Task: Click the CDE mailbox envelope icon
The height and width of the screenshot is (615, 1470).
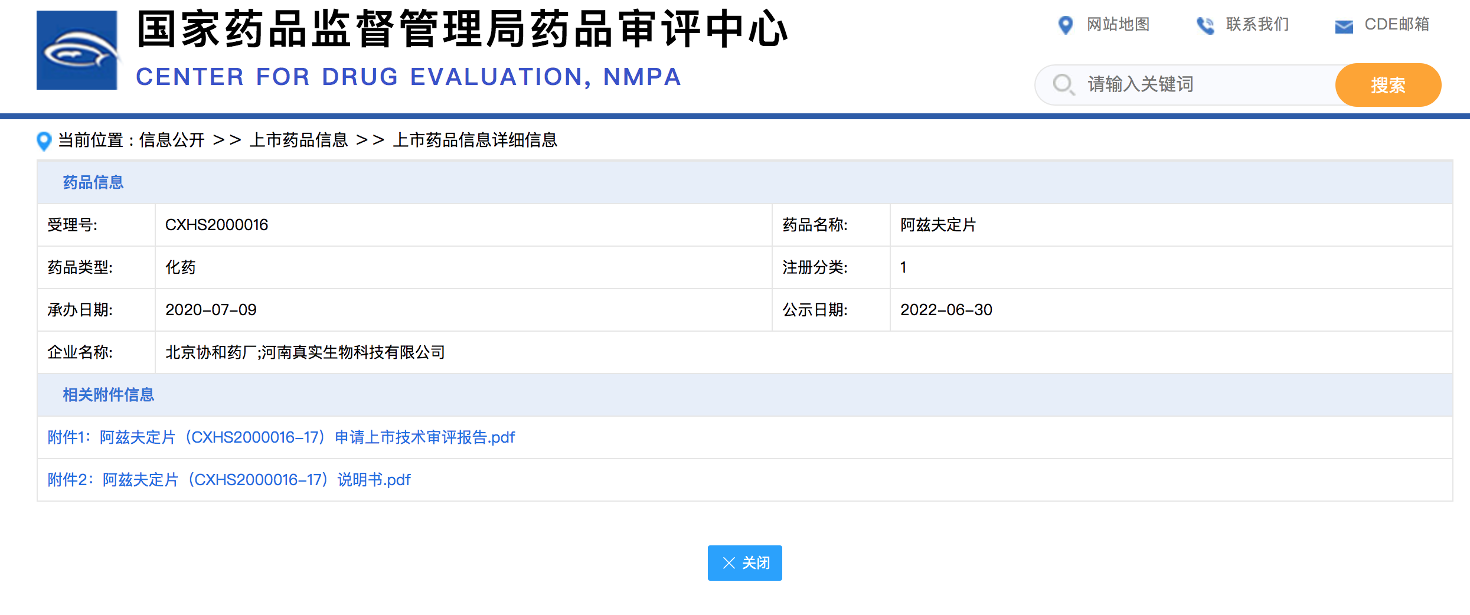Action: point(1344,27)
